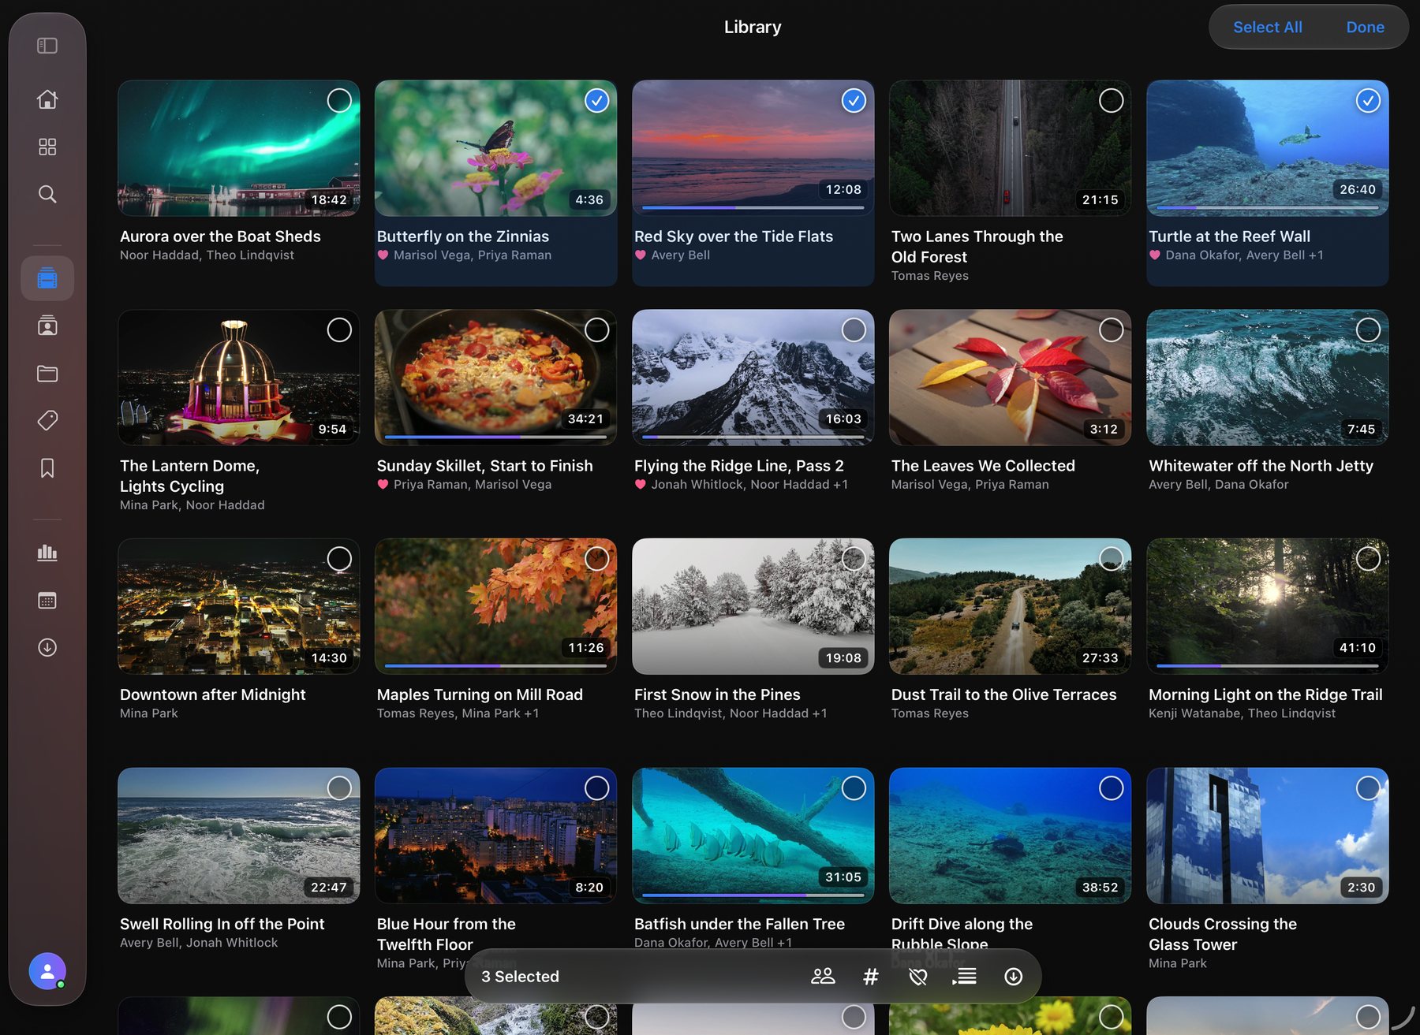Click 'Swell Rolling In off the Point' title
The height and width of the screenshot is (1035, 1420).
tap(222, 924)
